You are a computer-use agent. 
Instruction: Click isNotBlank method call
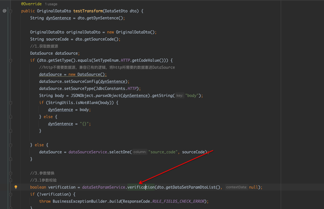pos(87,102)
